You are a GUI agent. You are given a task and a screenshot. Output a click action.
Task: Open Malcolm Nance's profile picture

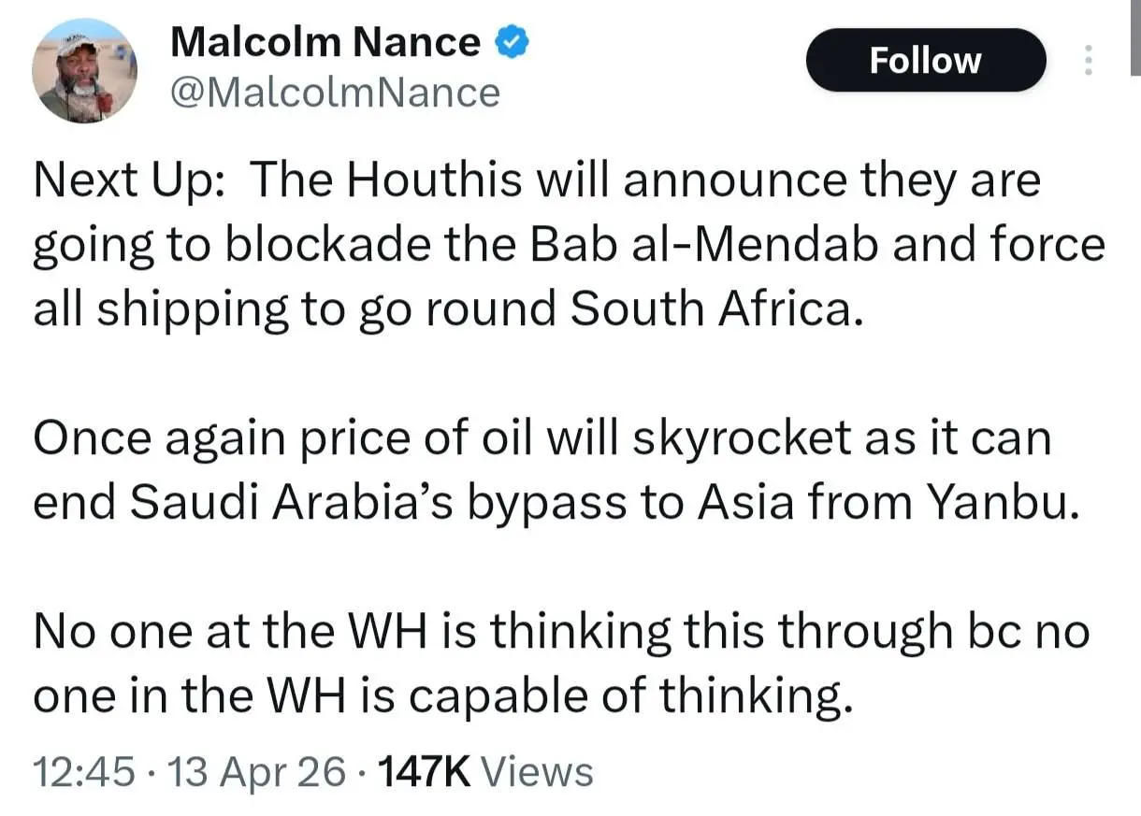pyautogui.click(x=84, y=71)
